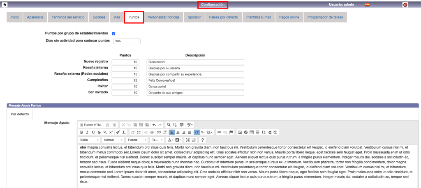Click the home icon in the top bar
This screenshot has width=421, height=188.
click(4, 5)
